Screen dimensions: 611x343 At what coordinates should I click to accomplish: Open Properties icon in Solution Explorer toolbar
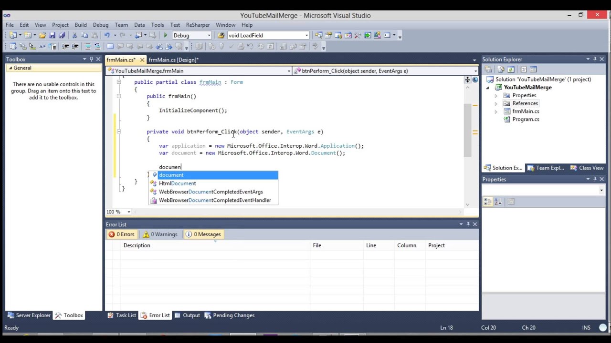click(x=488, y=70)
